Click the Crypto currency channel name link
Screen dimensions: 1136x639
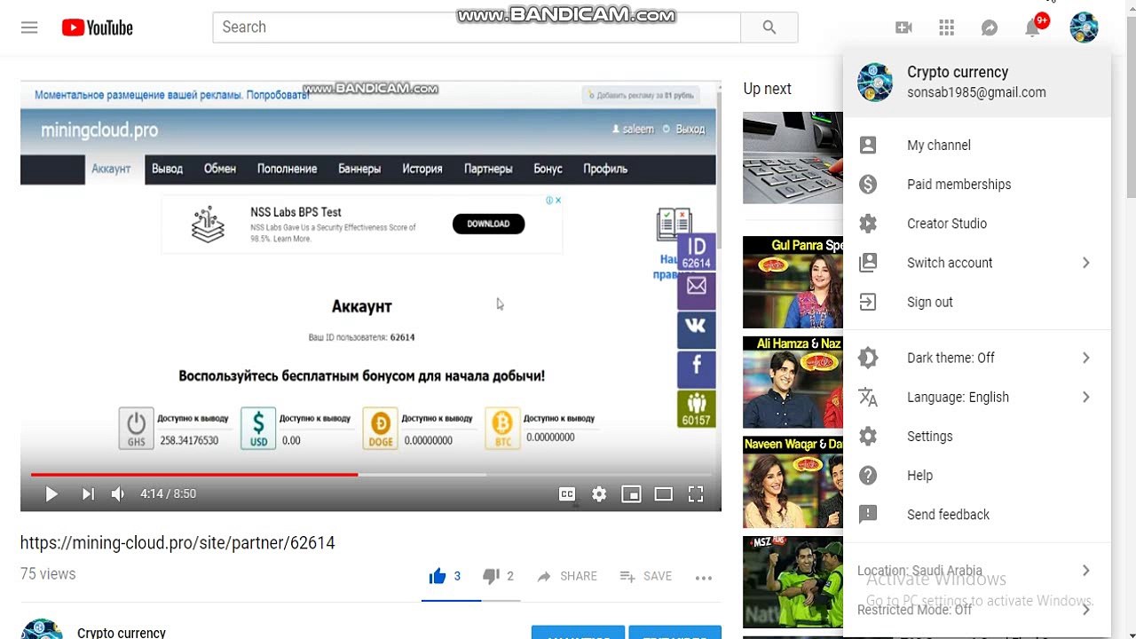click(122, 632)
